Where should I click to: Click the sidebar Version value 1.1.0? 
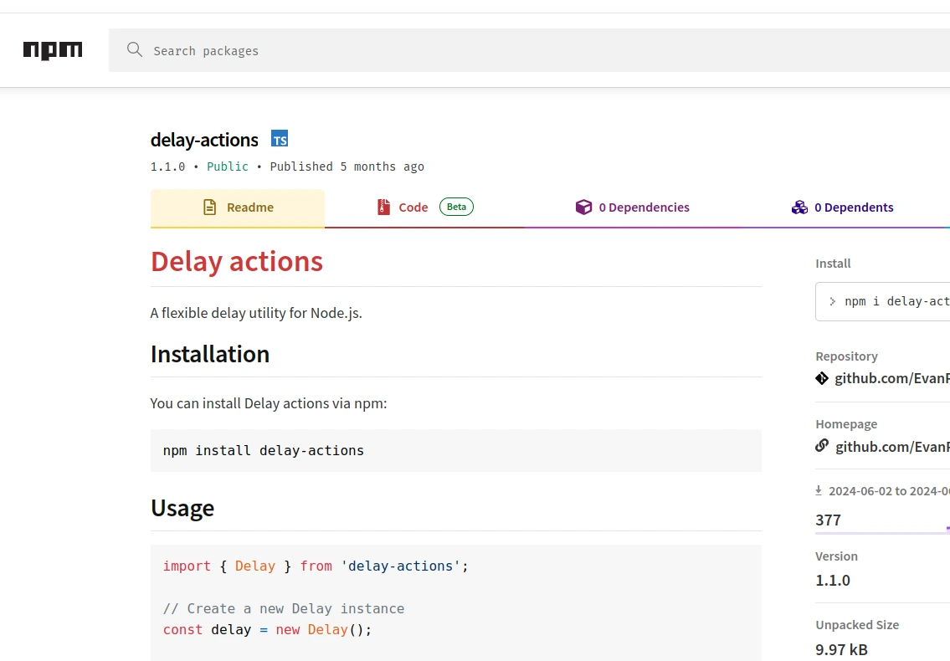pos(833,581)
